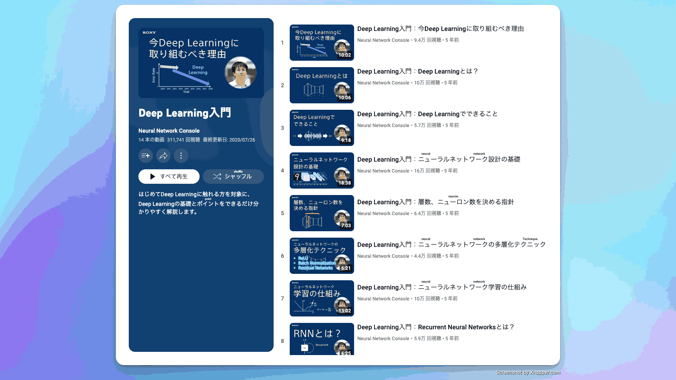Click channel name under video 7 title
Viewport: 676px width, 380px height.
pos(383,299)
